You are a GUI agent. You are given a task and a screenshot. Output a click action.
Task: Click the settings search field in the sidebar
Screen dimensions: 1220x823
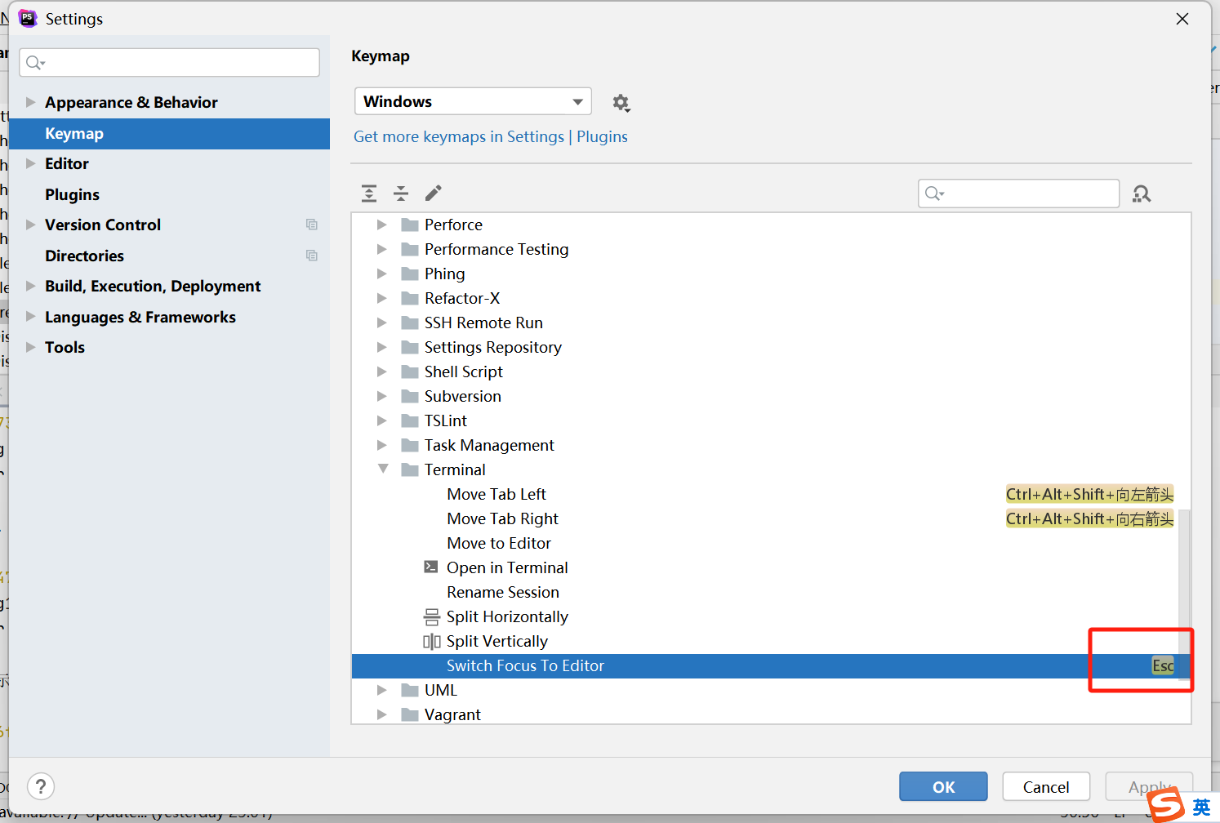[169, 62]
